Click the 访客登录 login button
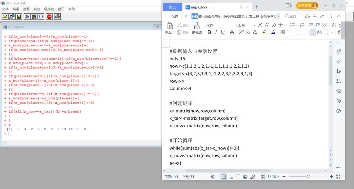This screenshot has width=354, height=189. [x=307, y=6]
